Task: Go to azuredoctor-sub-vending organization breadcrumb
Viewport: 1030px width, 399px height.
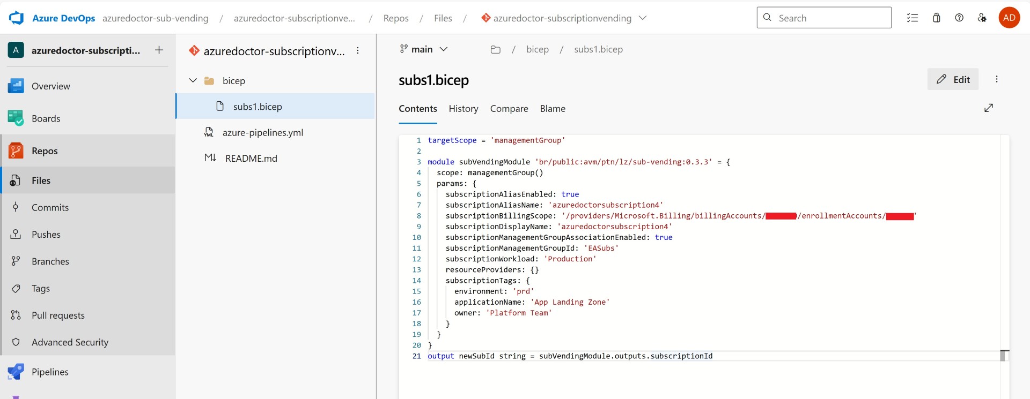Action: point(156,18)
